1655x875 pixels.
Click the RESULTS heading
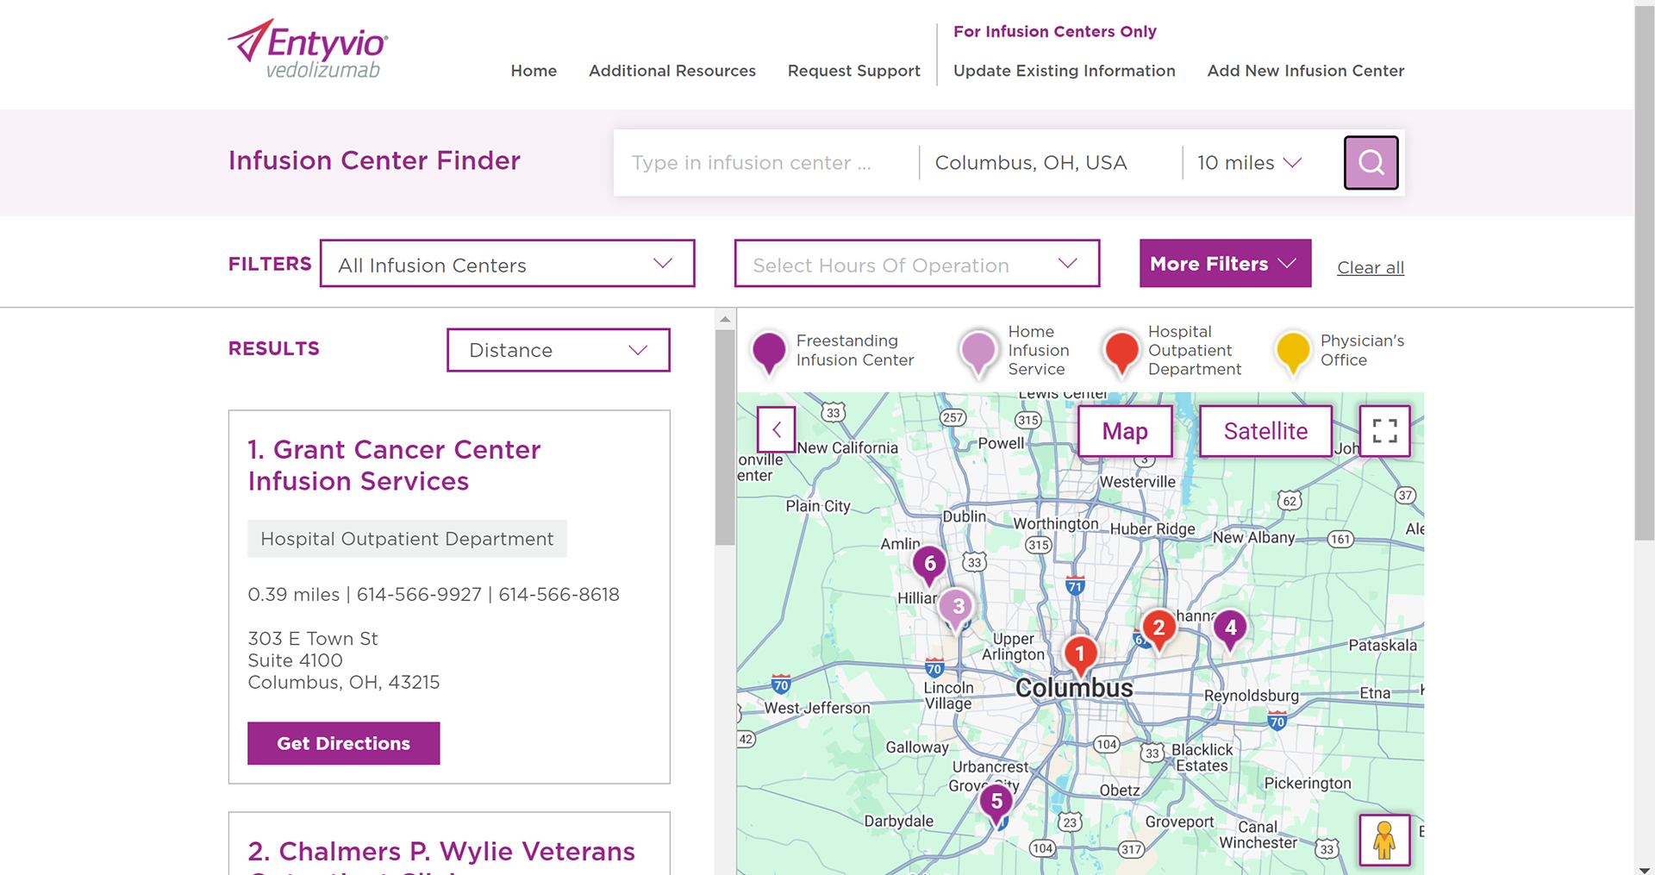(x=274, y=349)
